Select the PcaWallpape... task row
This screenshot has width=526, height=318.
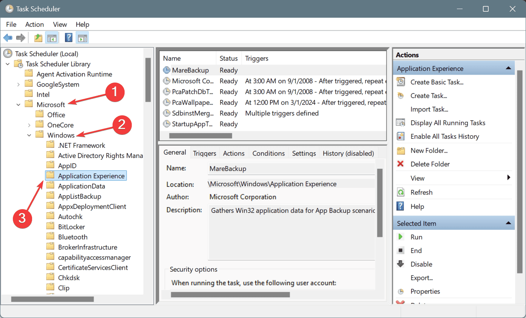click(274, 102)
